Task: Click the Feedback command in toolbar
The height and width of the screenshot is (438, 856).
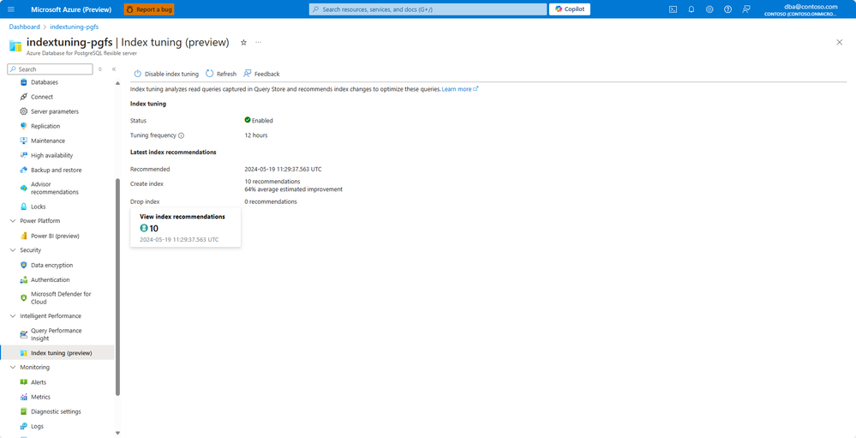Action: tap(261, 74)
